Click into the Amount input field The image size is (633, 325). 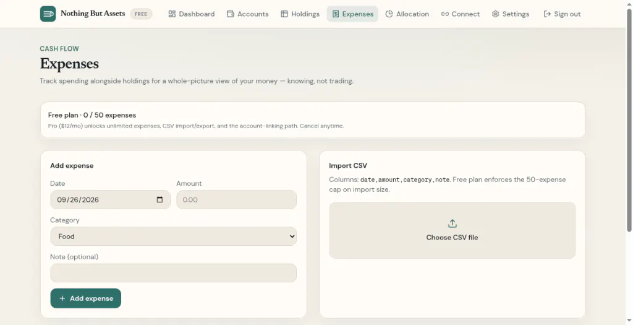pos(236,200)
